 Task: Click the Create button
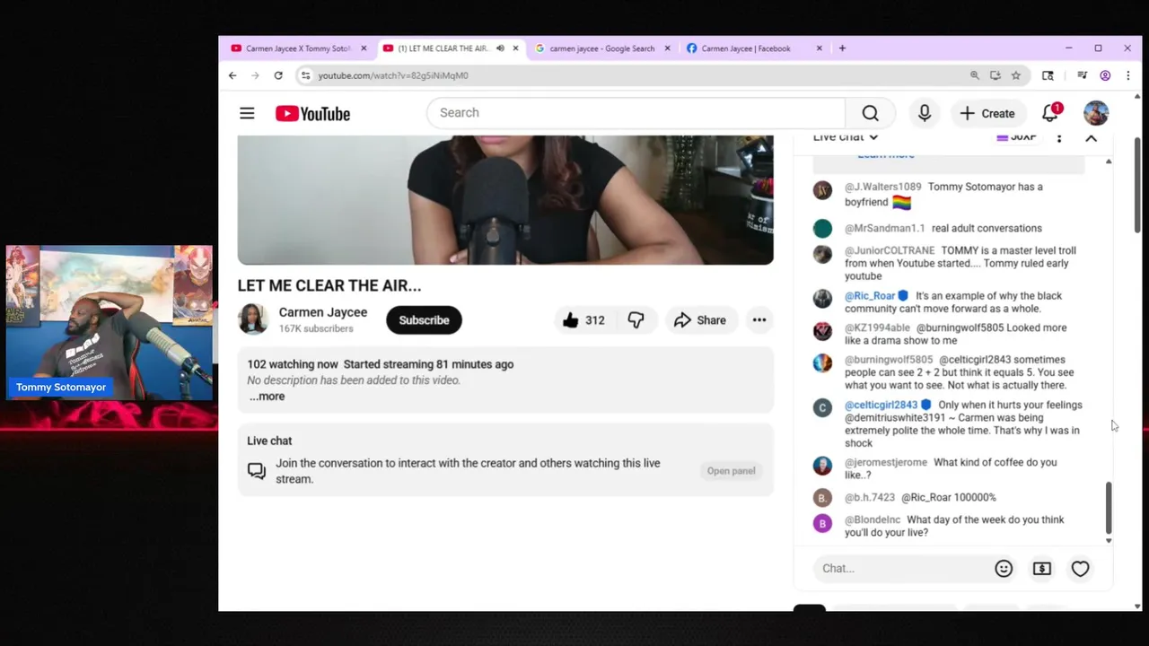987,113
